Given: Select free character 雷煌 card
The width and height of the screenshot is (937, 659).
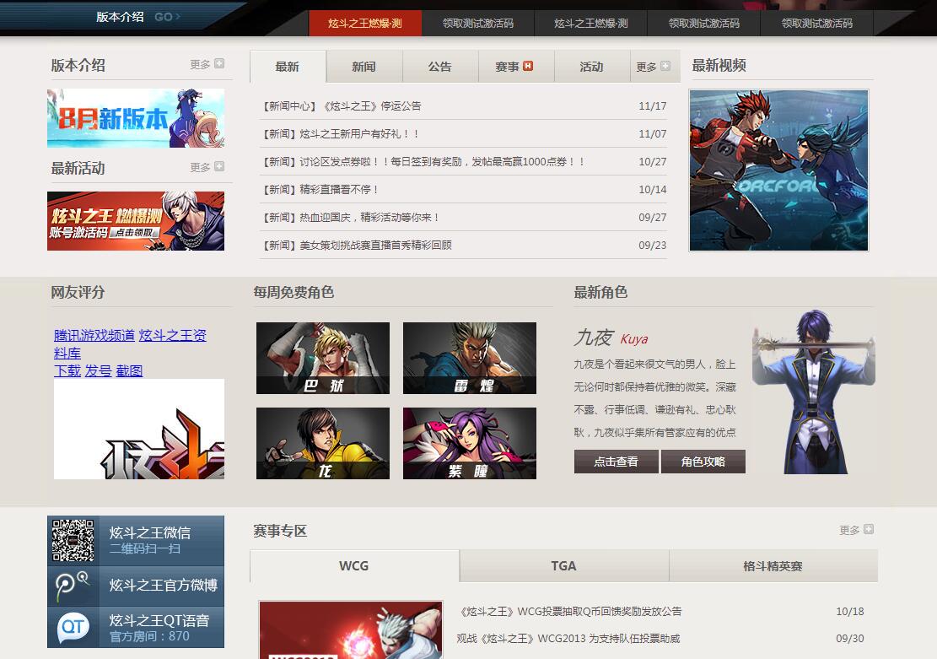Looking at the screenshot, I should (x=470, y=359).
